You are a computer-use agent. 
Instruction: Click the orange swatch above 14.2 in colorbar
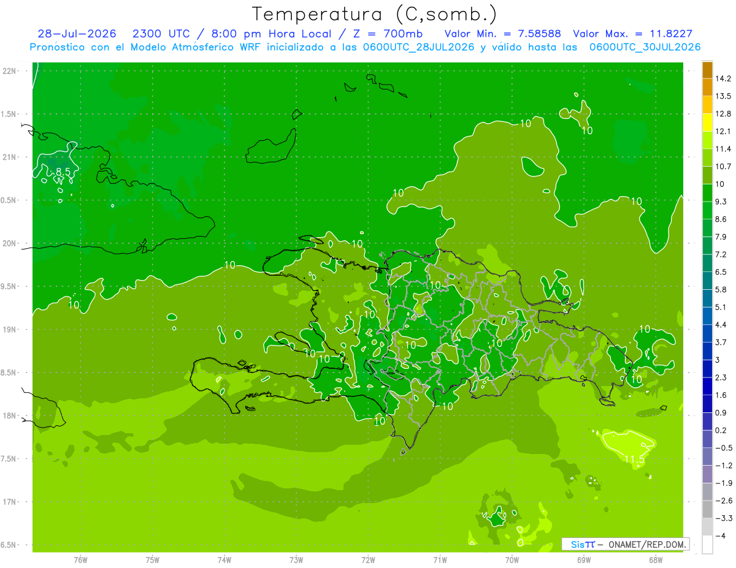[x=707, y=70]
